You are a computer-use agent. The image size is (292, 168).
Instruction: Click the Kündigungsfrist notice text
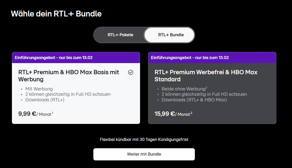coord(144,139)
